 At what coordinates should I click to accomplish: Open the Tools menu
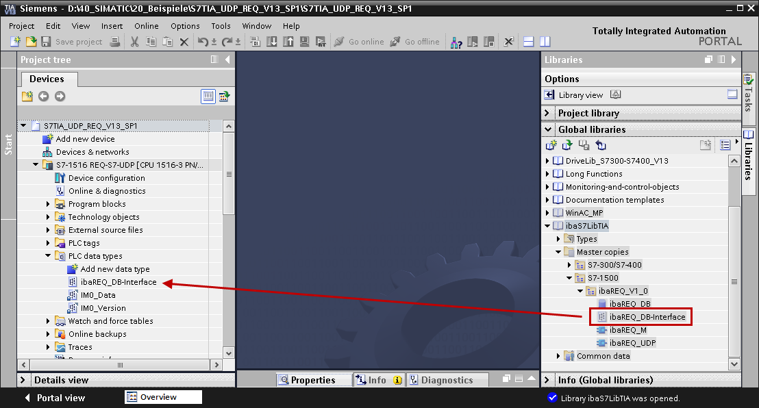point(221,25)
